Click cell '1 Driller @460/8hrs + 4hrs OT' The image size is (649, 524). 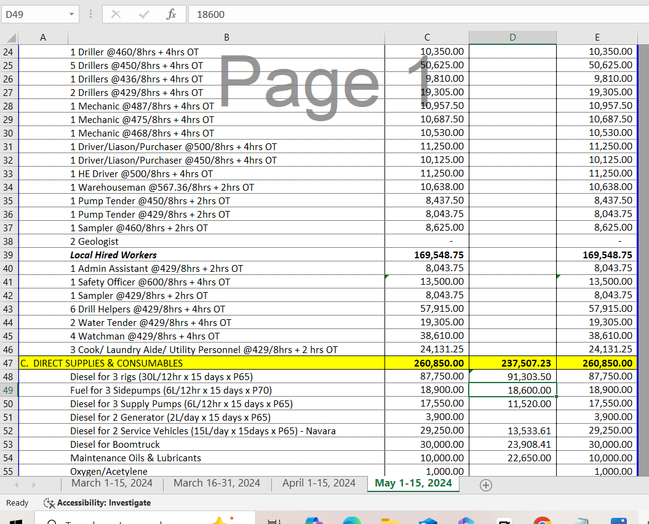click(226, 52)
